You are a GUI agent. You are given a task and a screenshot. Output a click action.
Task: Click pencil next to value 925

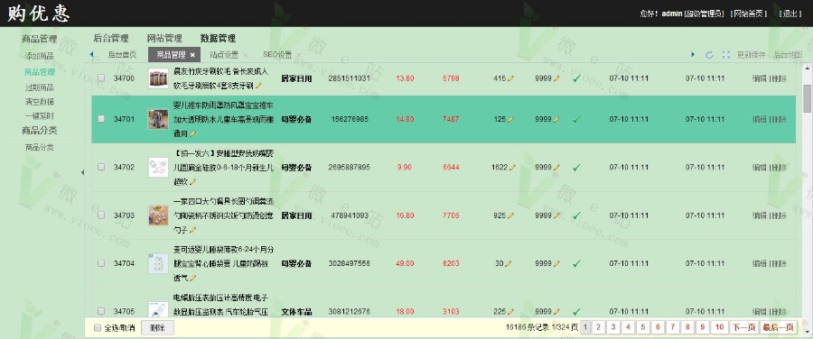tap(510, 215)
